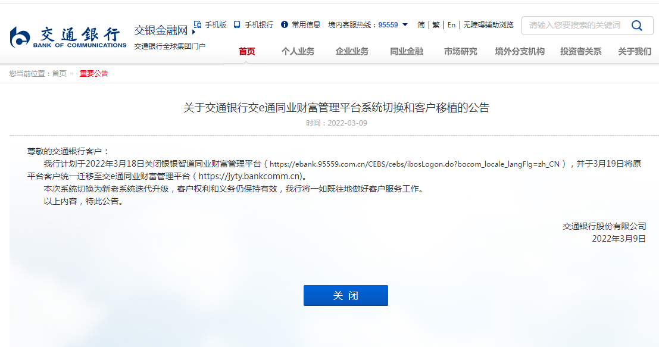Click the hotline number 95559

tap(388, 25)
